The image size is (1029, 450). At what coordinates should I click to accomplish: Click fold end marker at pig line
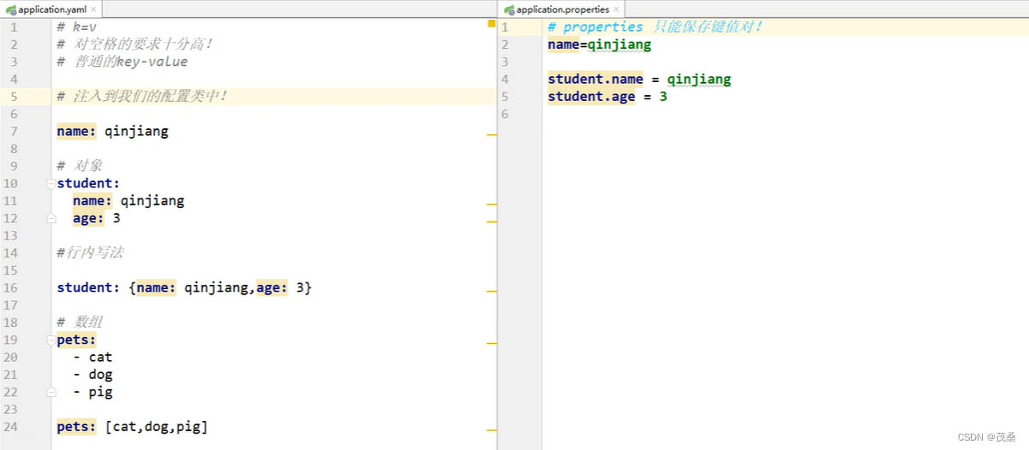[x=51, y=392]
